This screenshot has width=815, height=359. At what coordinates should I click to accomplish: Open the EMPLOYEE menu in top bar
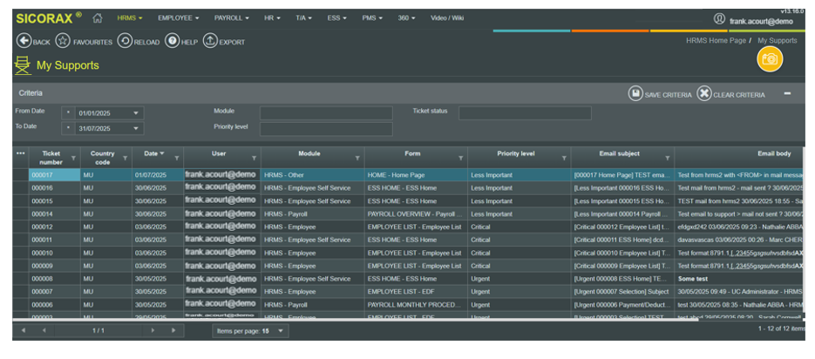click(x=178, y=17)
